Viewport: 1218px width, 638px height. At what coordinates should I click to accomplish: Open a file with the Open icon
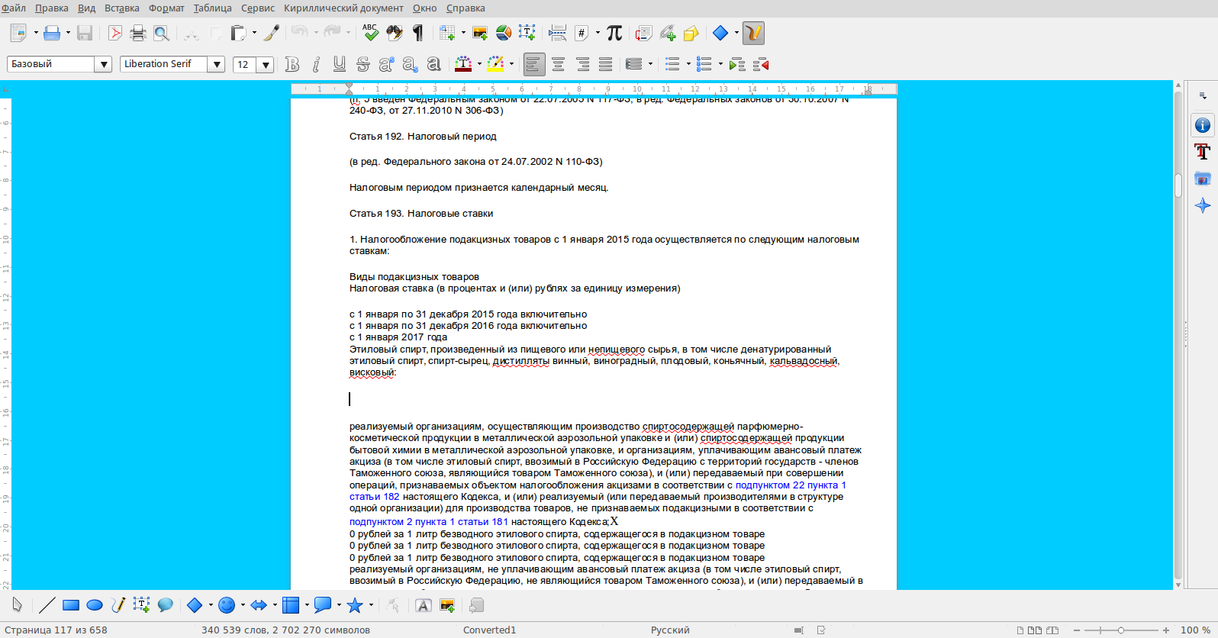tap(52, 33)
